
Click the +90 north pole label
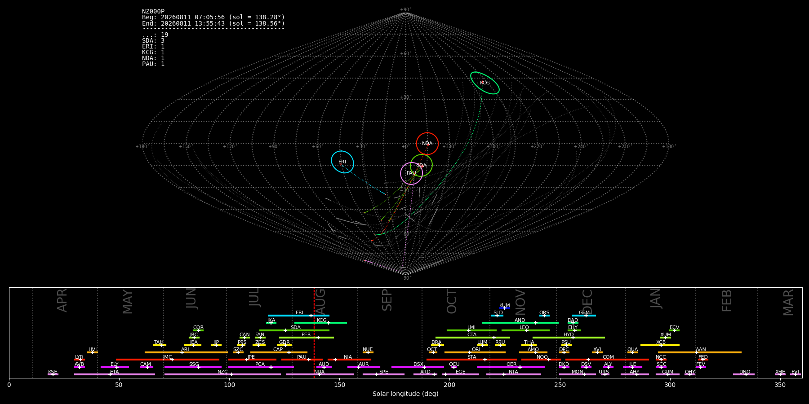click(405, 10)
